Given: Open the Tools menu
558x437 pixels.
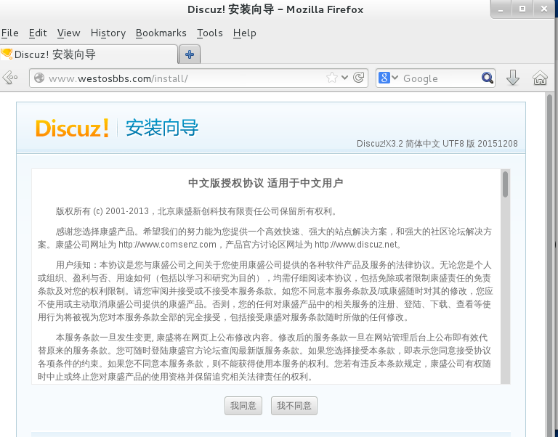Looking at the screenshot, I should [x=210, y=33].
